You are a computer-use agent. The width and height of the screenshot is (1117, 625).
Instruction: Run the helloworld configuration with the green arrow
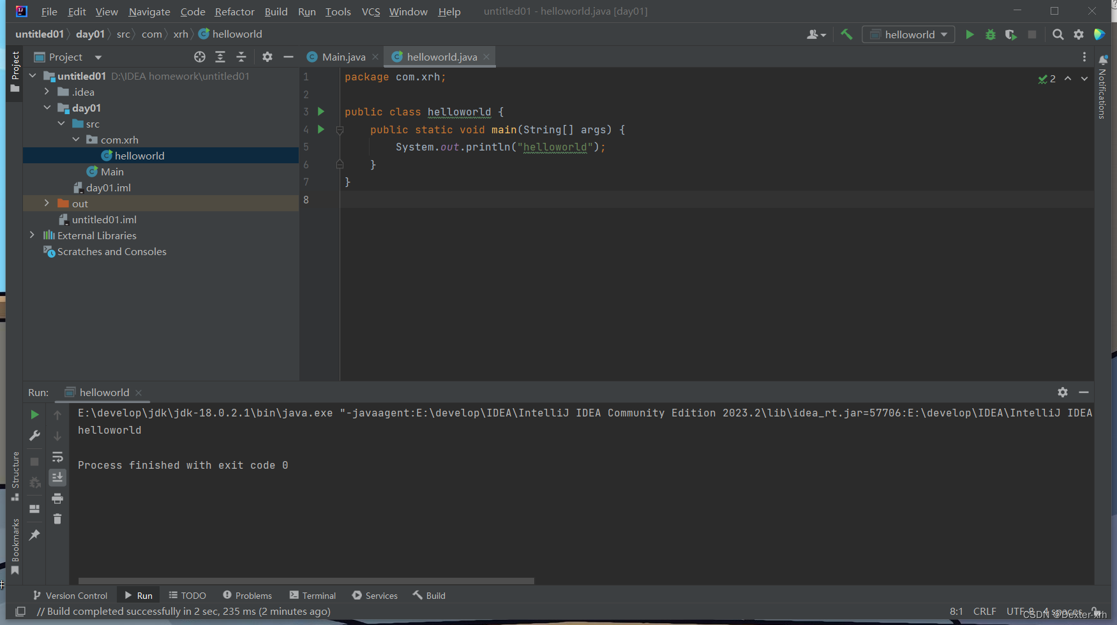(970, 34)
